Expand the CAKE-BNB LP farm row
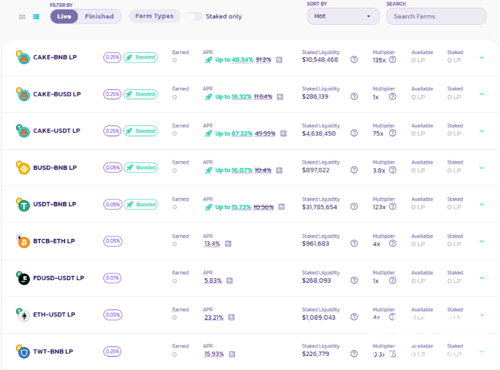 click(482, 57)
